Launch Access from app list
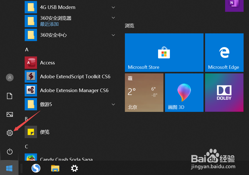Image resolution: width=249 pixels, height=175 pixels. tap(31, 63)
